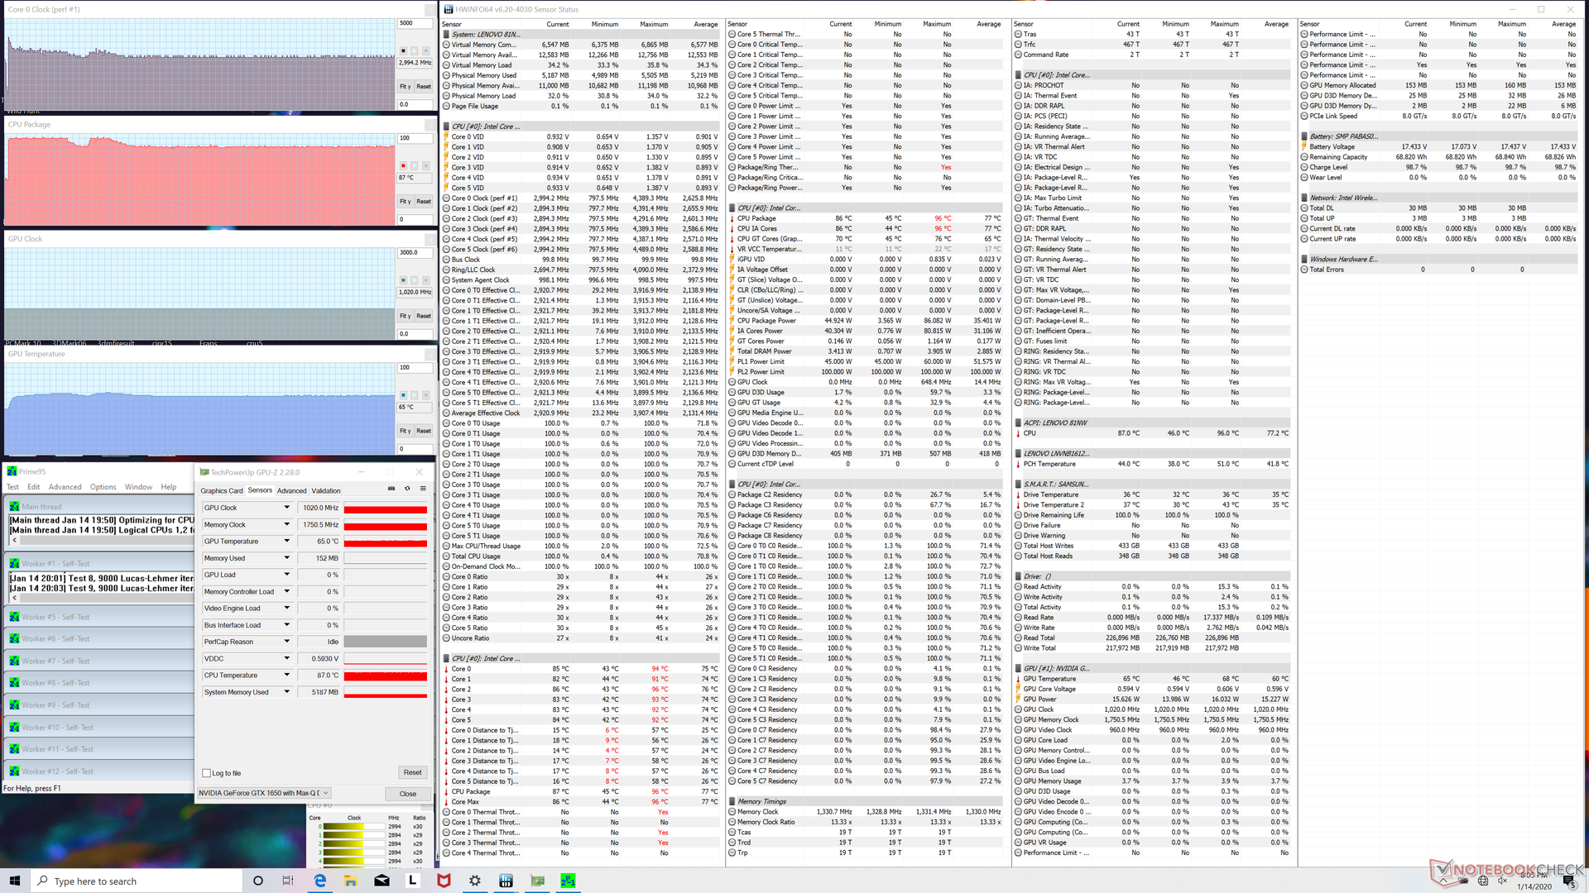The image size is (1589, 893).
Task: Click GPU-Z screenshot camera icon
Action: coord(391,489)
